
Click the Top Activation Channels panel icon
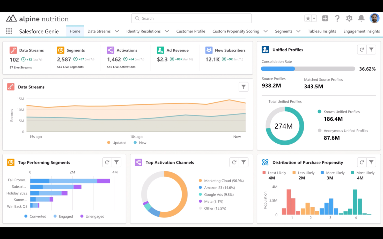click(x=138, y=162)
